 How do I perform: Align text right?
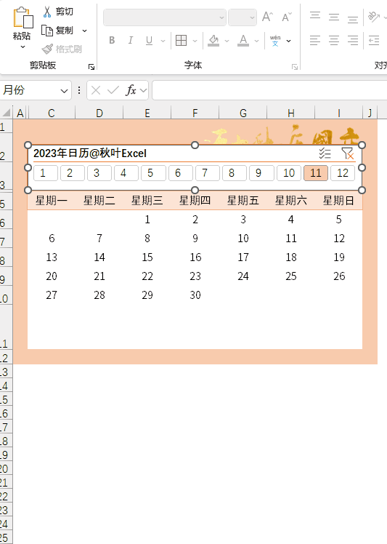353,41
